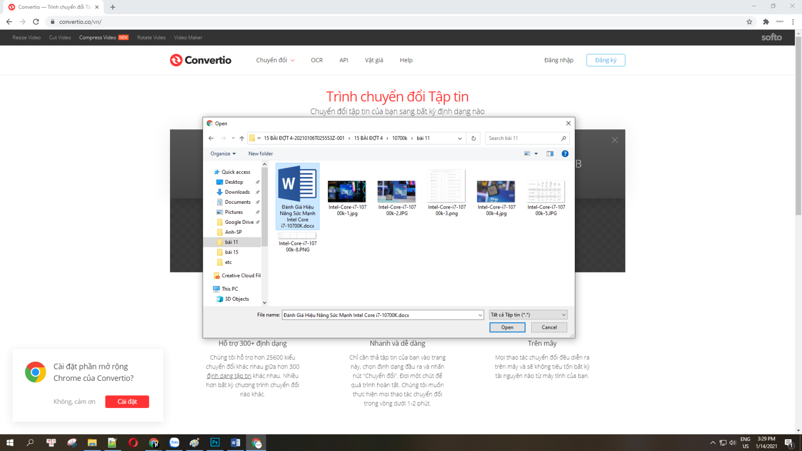Cancel the Open dialog
This screenshot has width=802, height=451.
[x=549, y=327]
